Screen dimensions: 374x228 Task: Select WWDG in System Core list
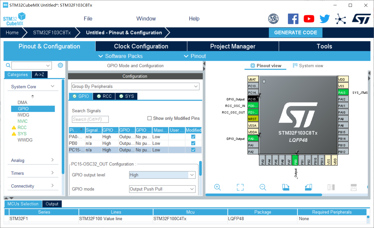click(x=25, y=140)
